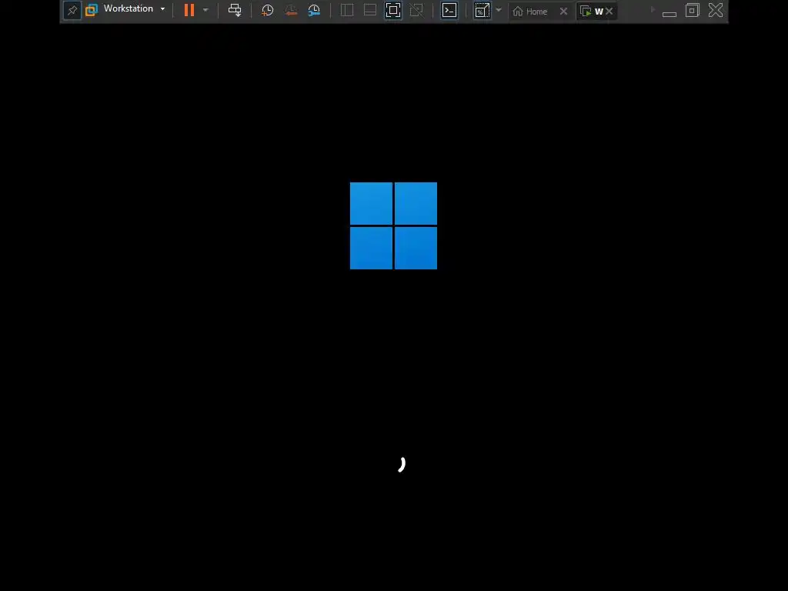Close the VMware Workstation window
Viewport: 788px width, 591px height.
click(716, 10)
